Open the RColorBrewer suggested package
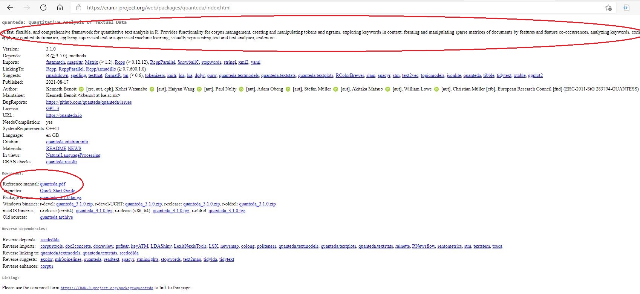 (350, 75)
